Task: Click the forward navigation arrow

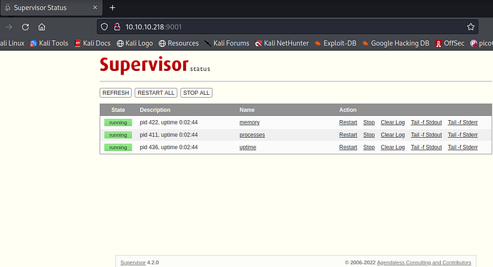Action: pos(8,27)
